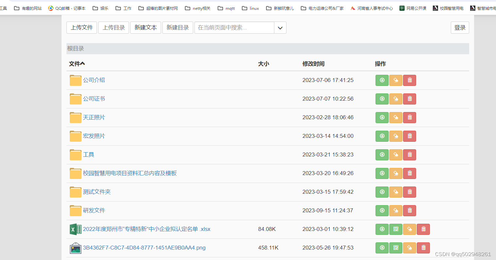
Task: Open the 天正照片 folder link
Action: (94, 117)
